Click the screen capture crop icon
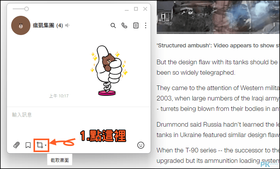The height and width of the screenshot is (169, 280). 40,145
